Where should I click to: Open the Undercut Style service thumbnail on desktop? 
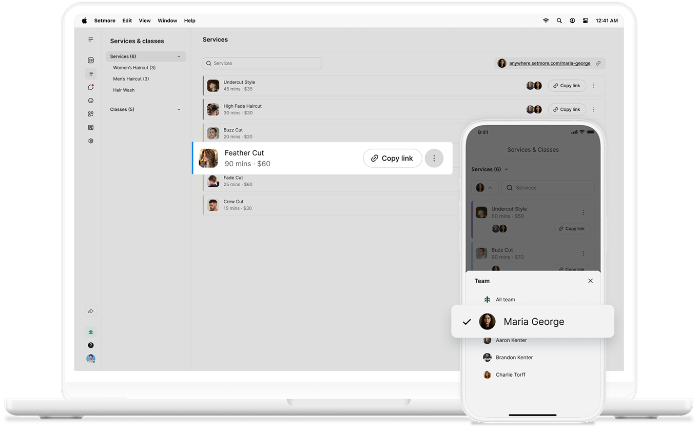[x=213, y=86]
